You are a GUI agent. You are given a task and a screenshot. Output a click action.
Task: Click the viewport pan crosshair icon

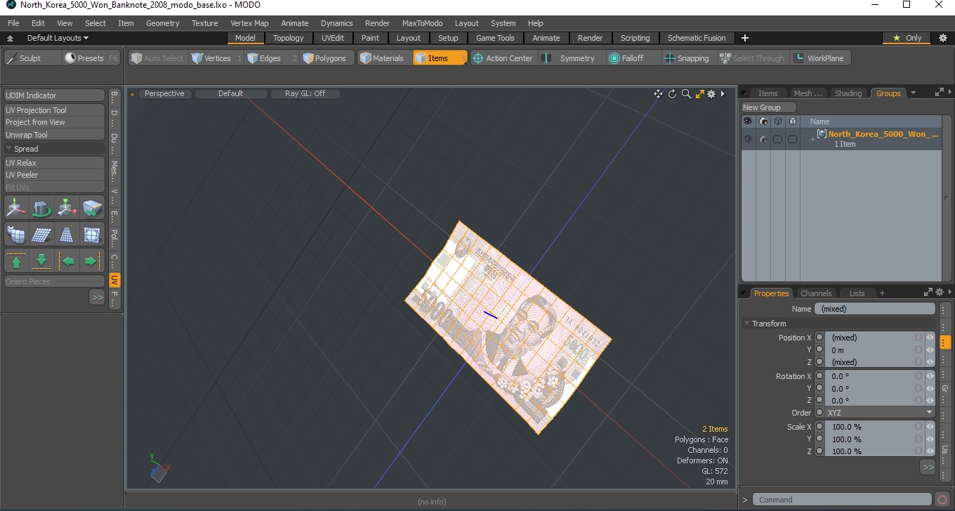tap(658, 94)
